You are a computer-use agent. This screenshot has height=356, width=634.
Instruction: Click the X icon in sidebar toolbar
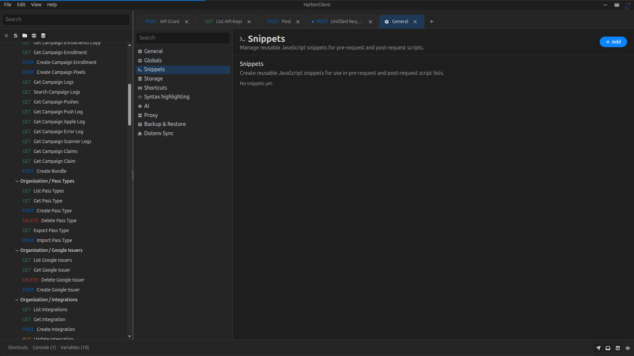tap(6, 36)
